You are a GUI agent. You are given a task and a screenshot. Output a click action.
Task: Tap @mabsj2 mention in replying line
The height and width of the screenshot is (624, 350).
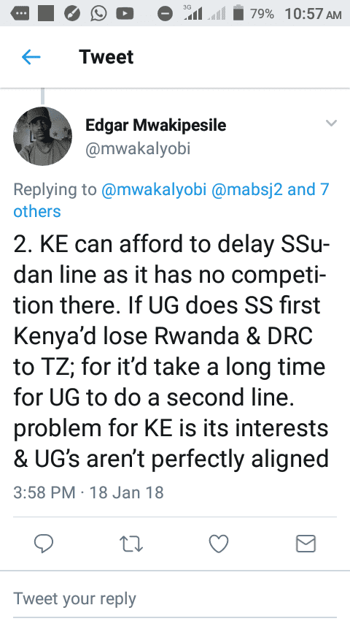[x=247, y=189]
